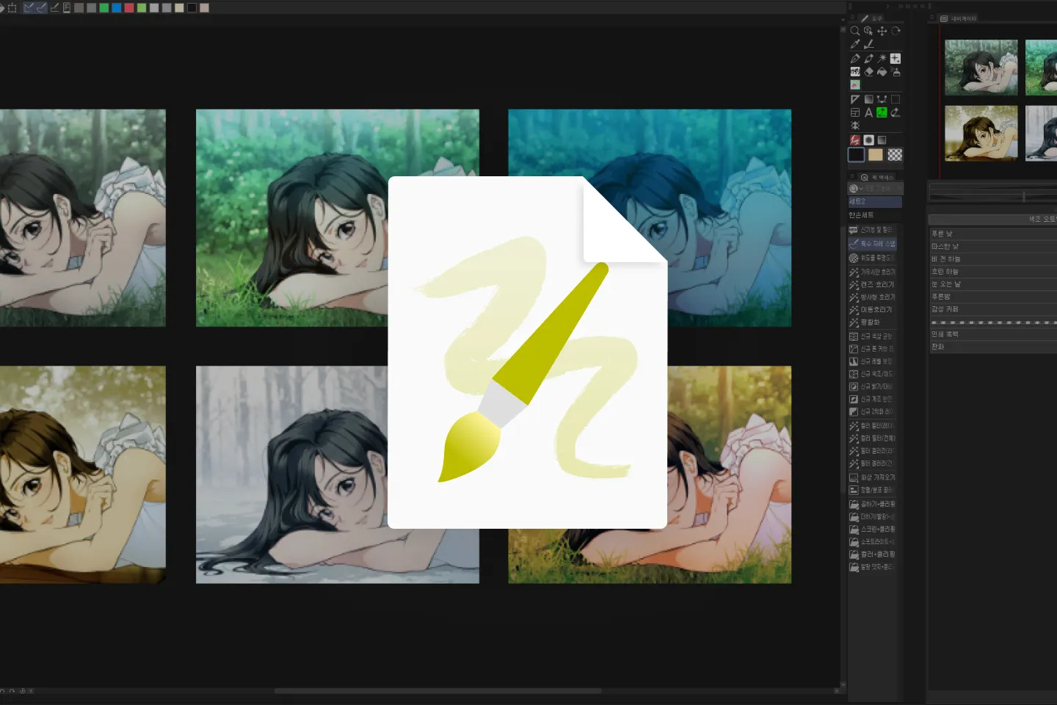Select the '흐린 하늘' auto action
Screen dimensions: 1057x705
(992, 271)
